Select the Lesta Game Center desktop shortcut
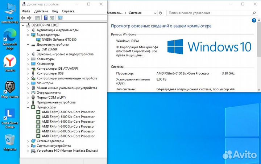 pyautogui.click(x=10, y=118)
